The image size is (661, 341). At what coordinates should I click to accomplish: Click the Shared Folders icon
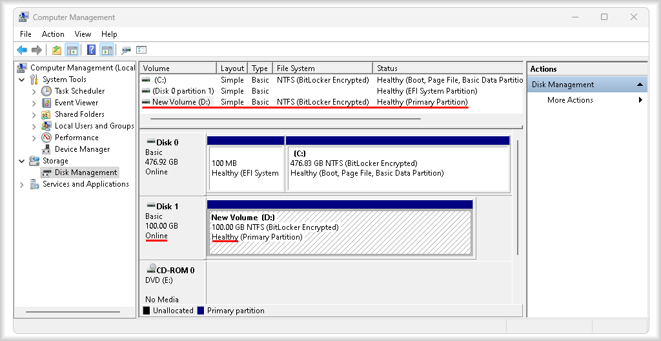(46, 114)
